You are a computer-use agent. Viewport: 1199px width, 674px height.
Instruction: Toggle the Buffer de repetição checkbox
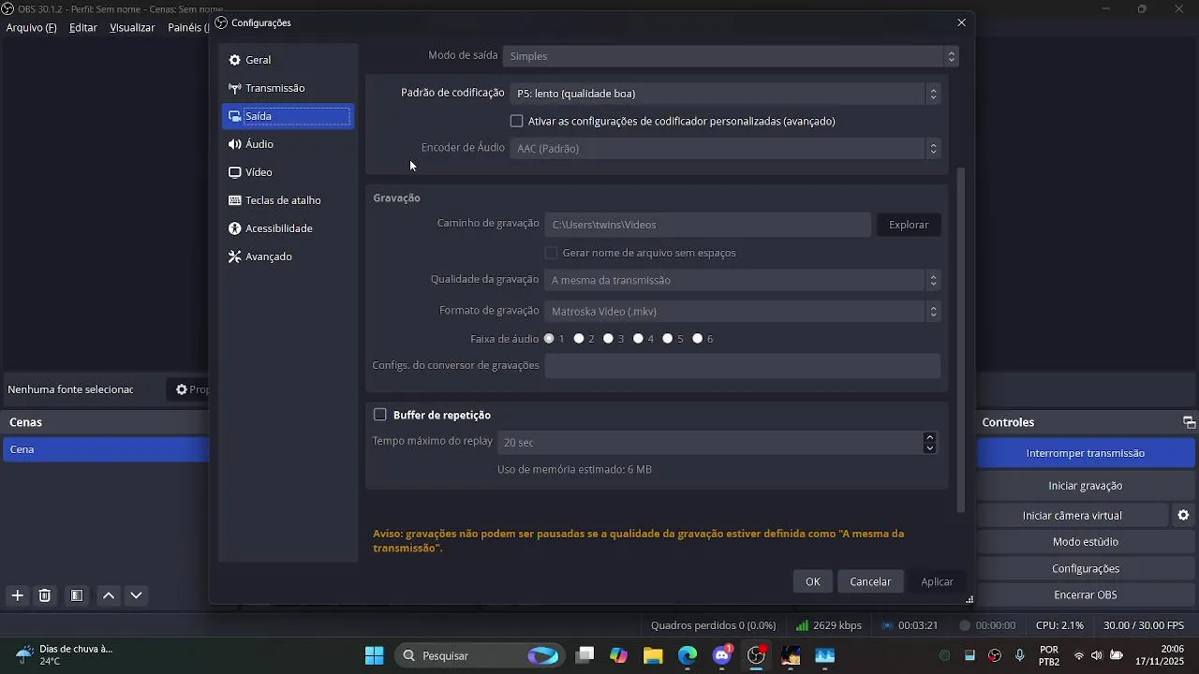coord(379,415)
